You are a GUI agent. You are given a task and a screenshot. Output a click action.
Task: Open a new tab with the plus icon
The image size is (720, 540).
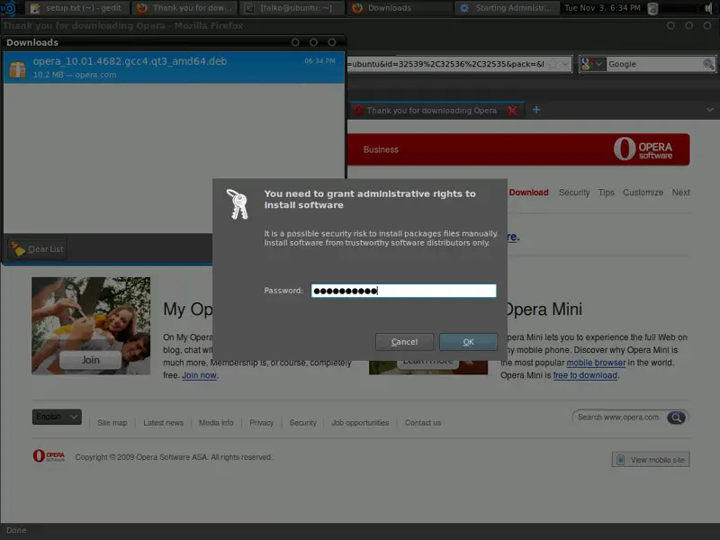535,110
